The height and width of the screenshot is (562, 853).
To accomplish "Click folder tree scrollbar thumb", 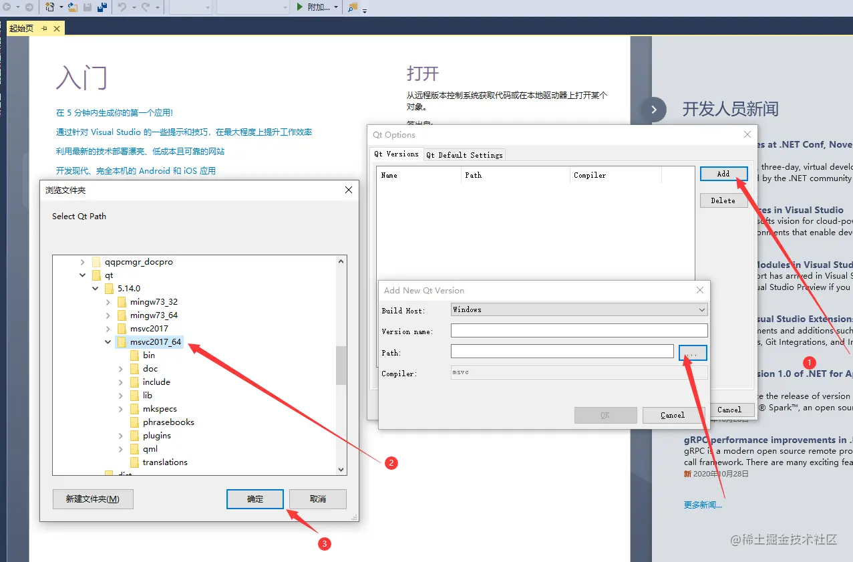I will coord(341,366).
